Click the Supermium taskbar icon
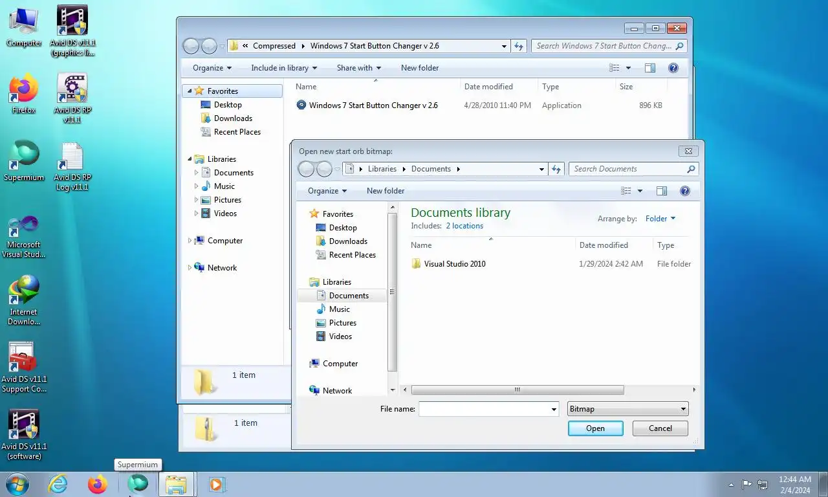The image size is (828, 497). pyautogui.click(x=138, y=484)
